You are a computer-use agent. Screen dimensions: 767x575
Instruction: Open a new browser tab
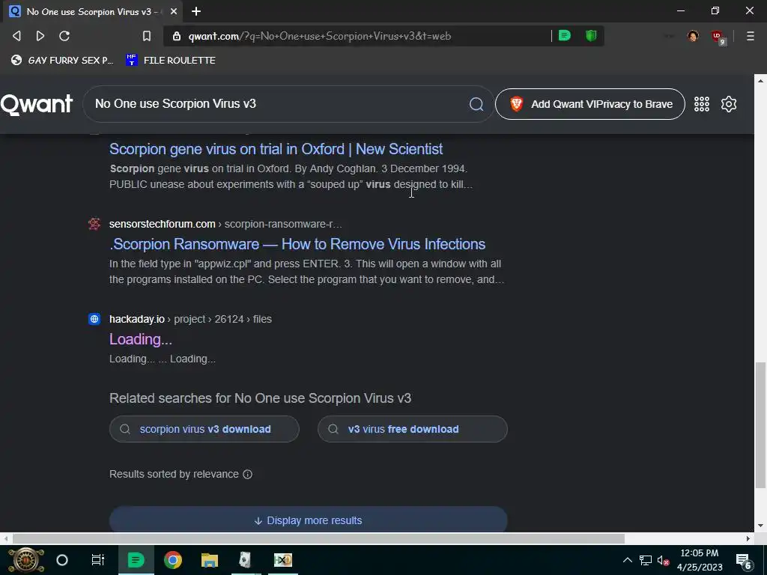click(196, 11)
